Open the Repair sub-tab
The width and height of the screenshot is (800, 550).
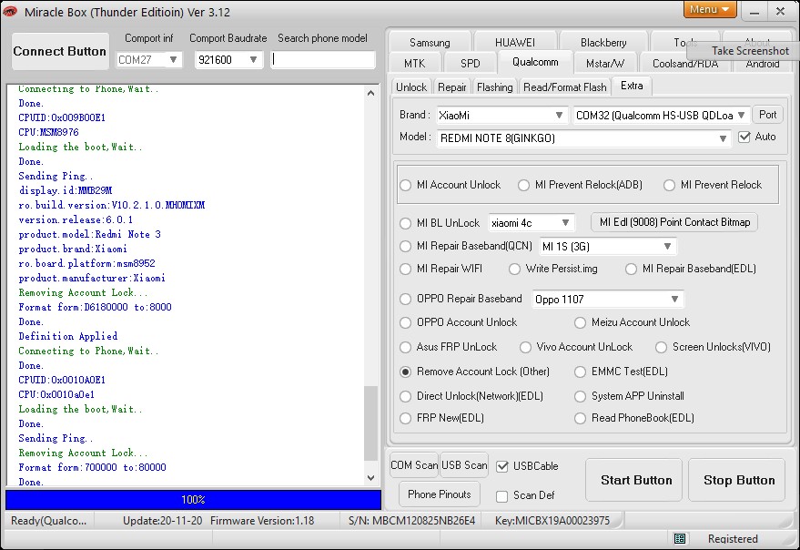click(452, 87)
